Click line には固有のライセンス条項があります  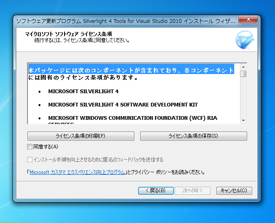(83, 77)
